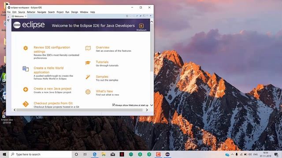Open the Workbench via the play icon

(x=141, y=26)
